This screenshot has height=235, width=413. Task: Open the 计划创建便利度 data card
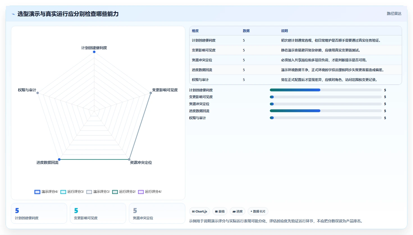coord(39,213)
